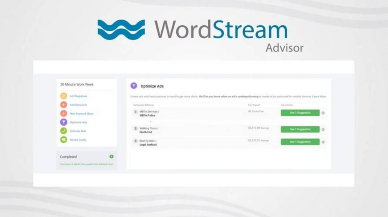The height and width of the screenshot is (217, 388).
Task: Select the MBTA Services / MBTA Police row text
Action: click(x=149, y=113)
